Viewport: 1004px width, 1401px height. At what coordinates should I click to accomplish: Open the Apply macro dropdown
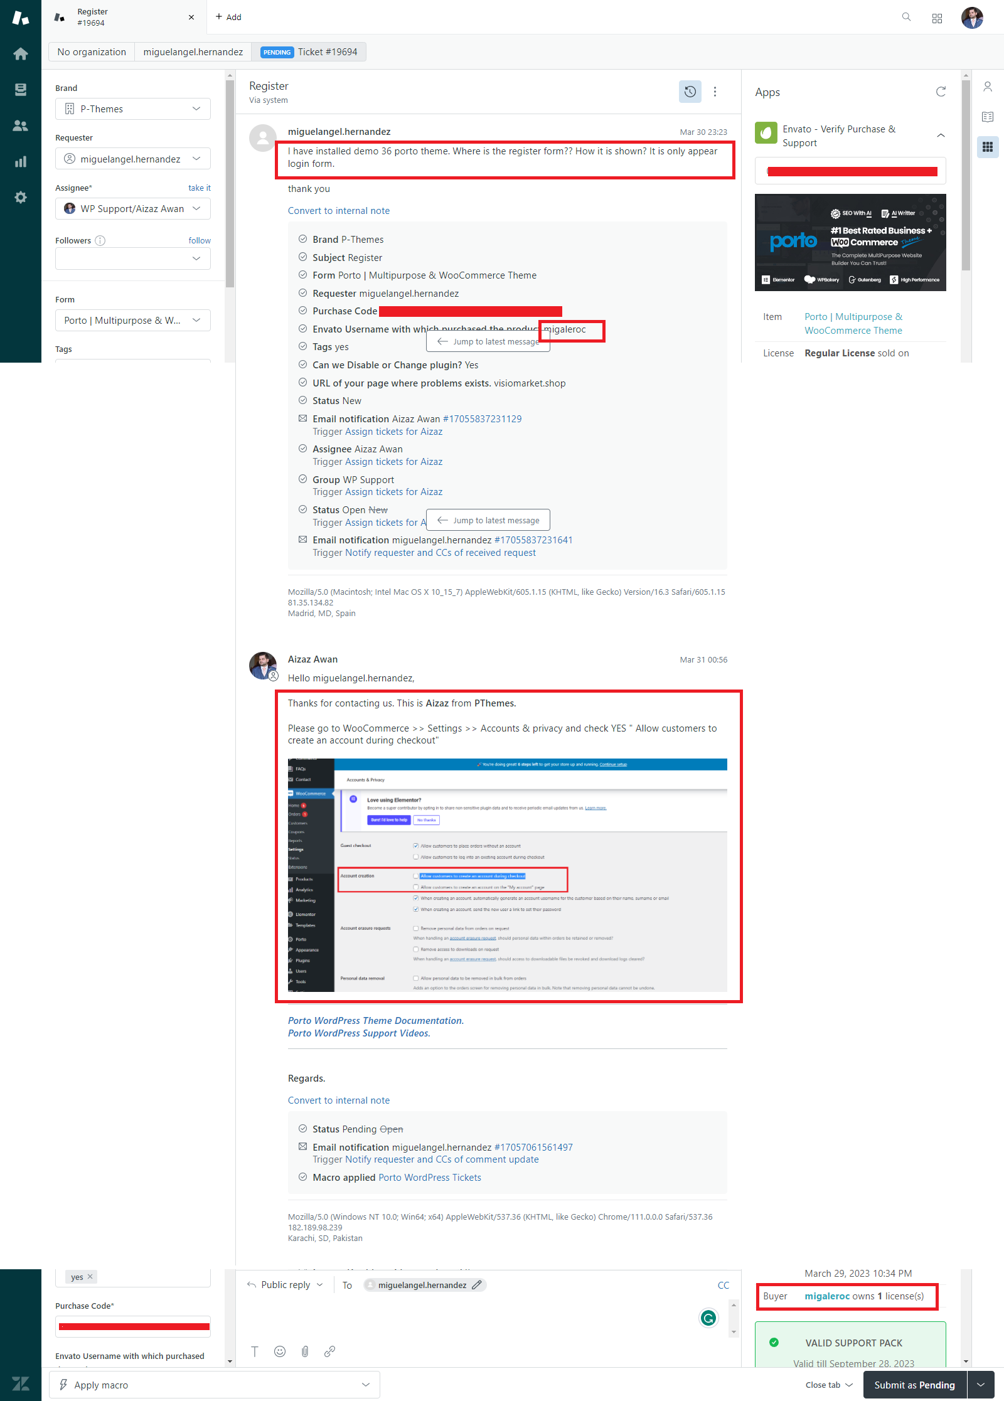(x=215, y=1385)
